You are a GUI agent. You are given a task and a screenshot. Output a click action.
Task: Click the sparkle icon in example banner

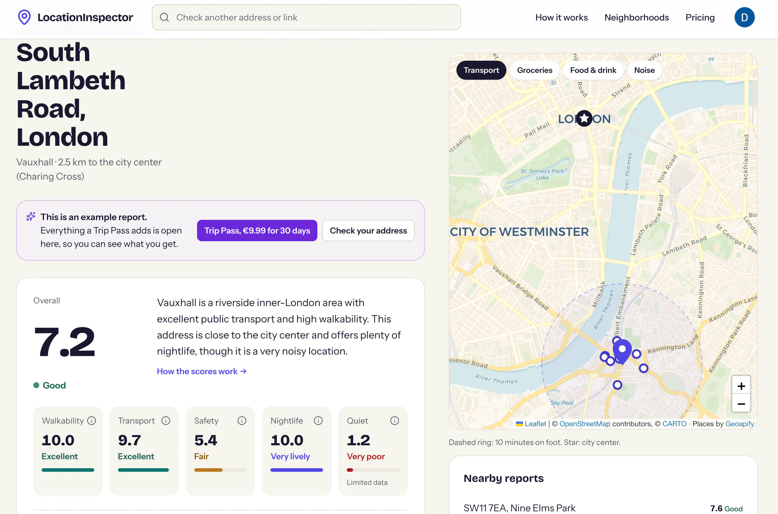coord(31,216)
